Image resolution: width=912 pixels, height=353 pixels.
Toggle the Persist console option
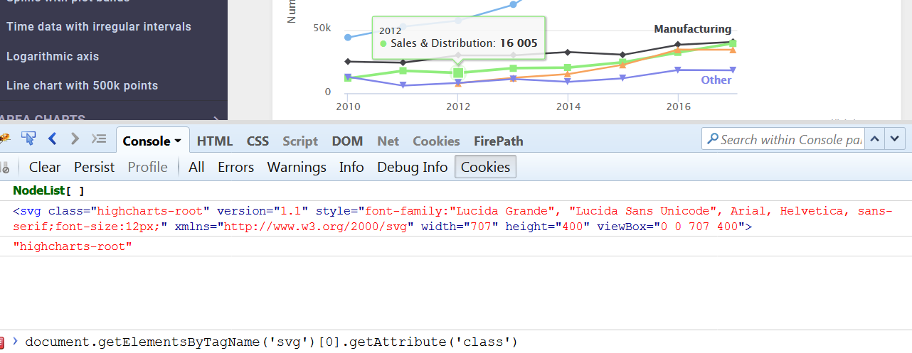(94, 167)
